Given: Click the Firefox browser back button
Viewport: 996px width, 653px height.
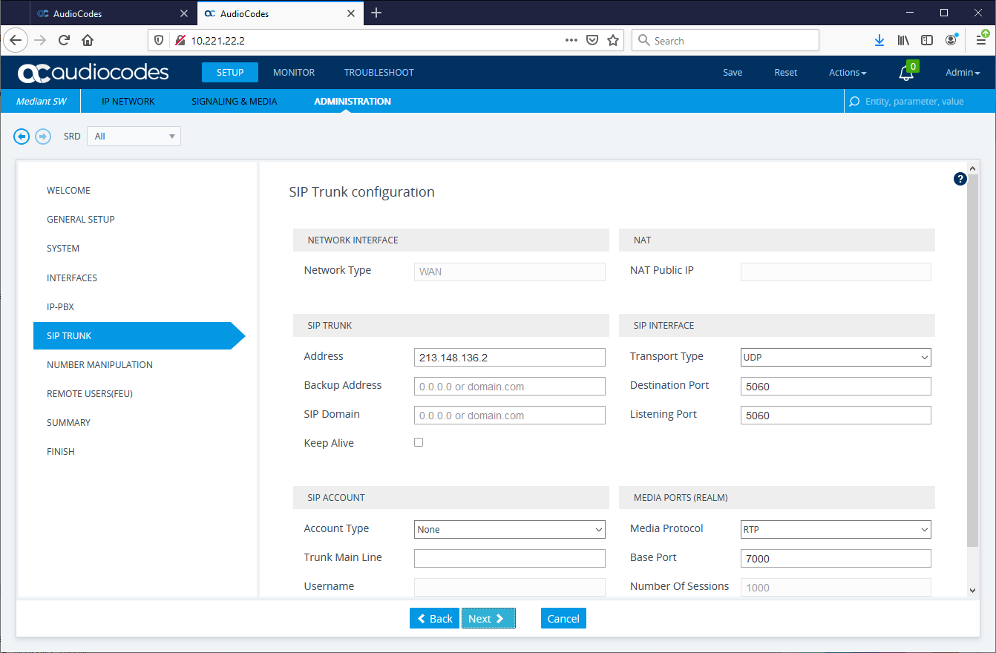Looking at the screenshot, I should (16, 40).
